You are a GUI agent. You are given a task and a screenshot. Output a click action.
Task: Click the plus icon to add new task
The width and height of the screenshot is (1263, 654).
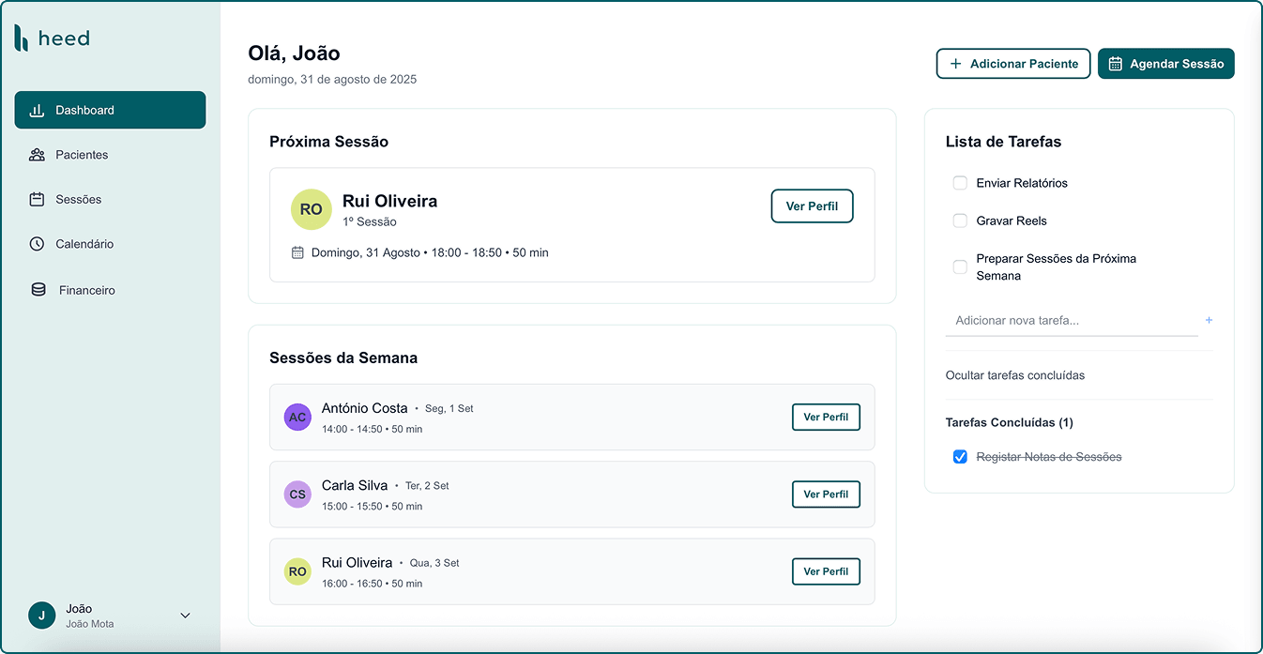tap(1209, 321)
